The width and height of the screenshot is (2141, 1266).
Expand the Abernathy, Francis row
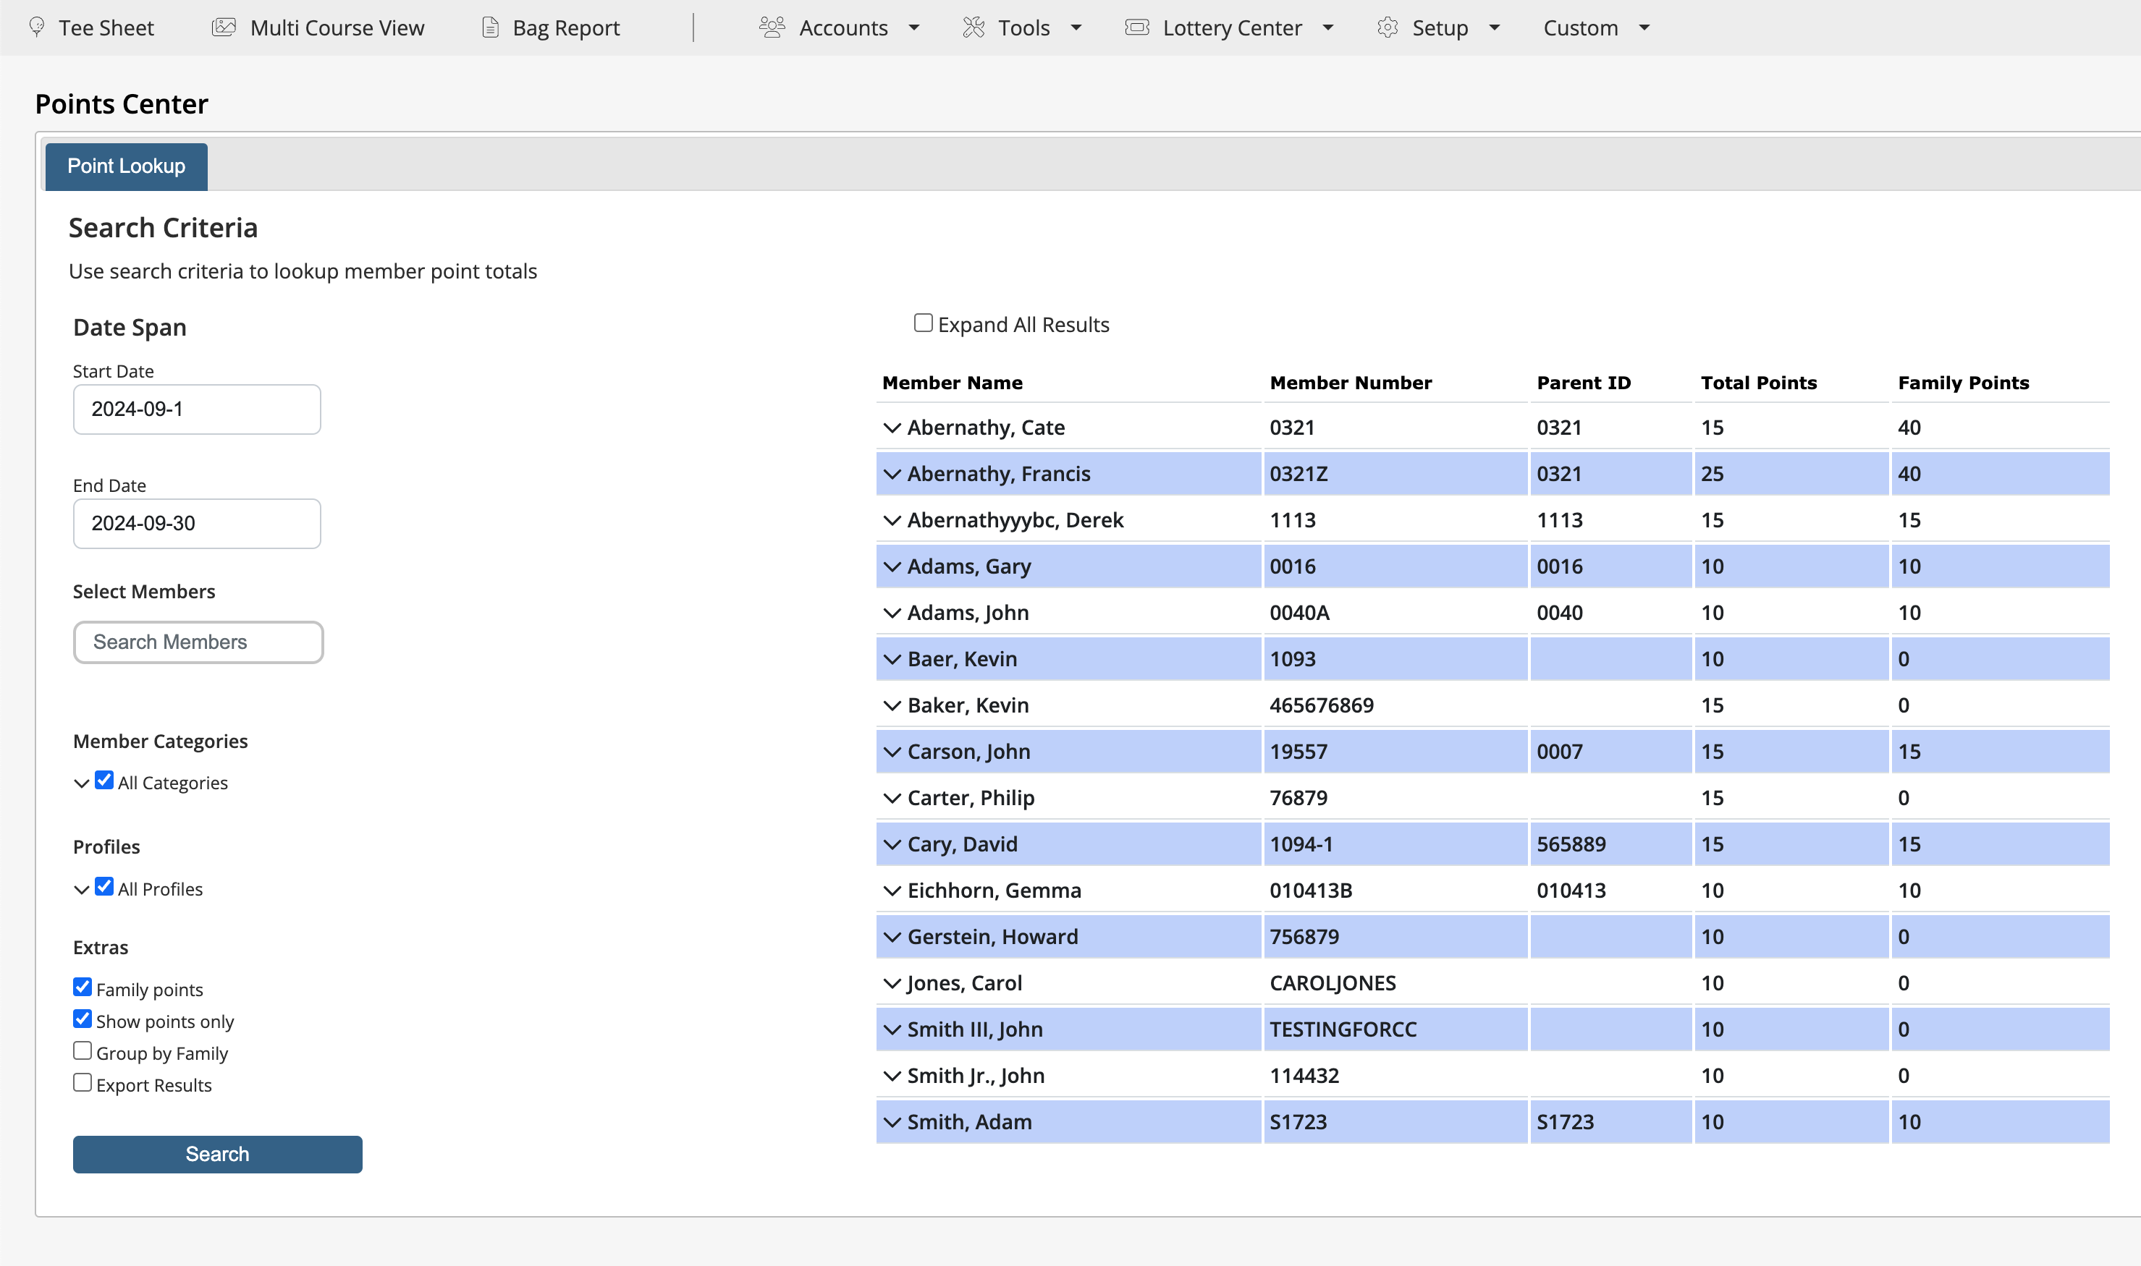(892, 475)
